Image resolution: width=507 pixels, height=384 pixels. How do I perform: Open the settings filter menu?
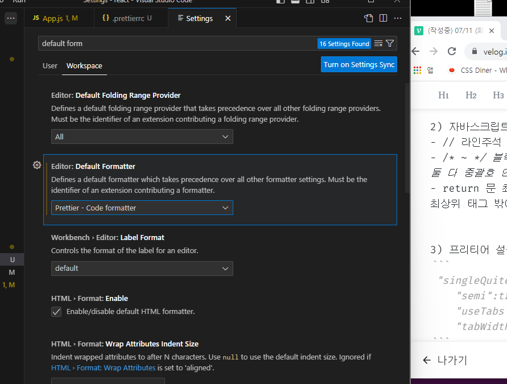(390, 43)
